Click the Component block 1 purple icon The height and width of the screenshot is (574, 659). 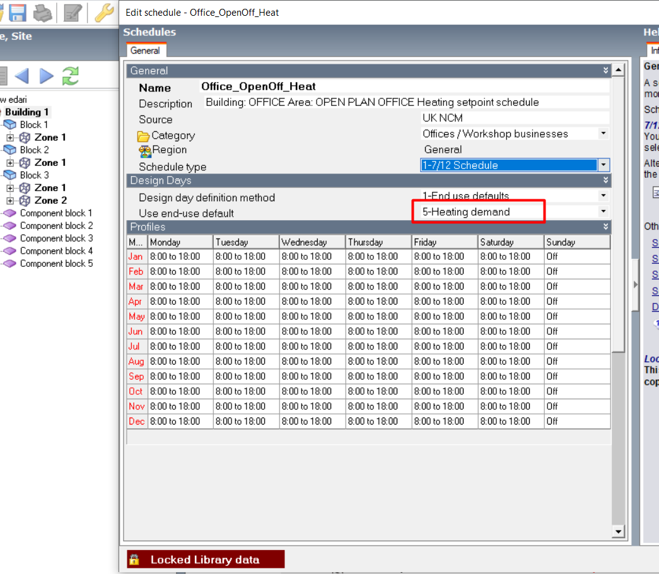coord(9,213)
